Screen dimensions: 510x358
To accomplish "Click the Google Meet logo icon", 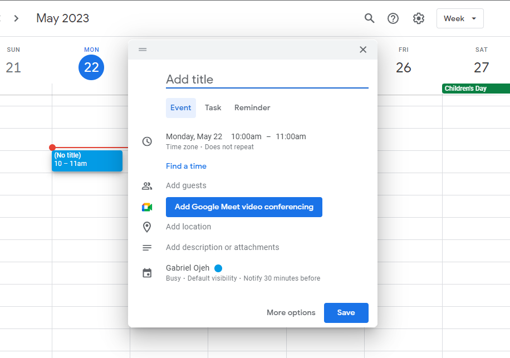I will 147,207.
